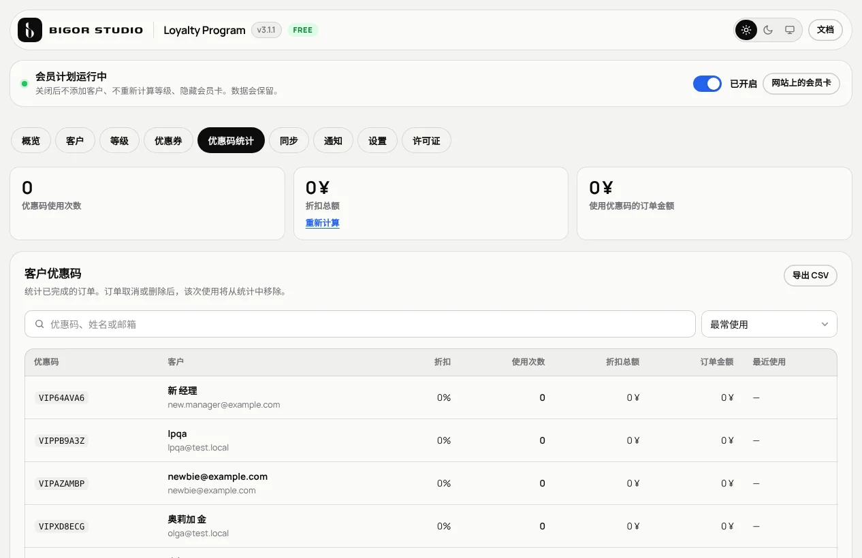Open the 文档 button
The image size is (862, 558).
click(x=825, y=30)
